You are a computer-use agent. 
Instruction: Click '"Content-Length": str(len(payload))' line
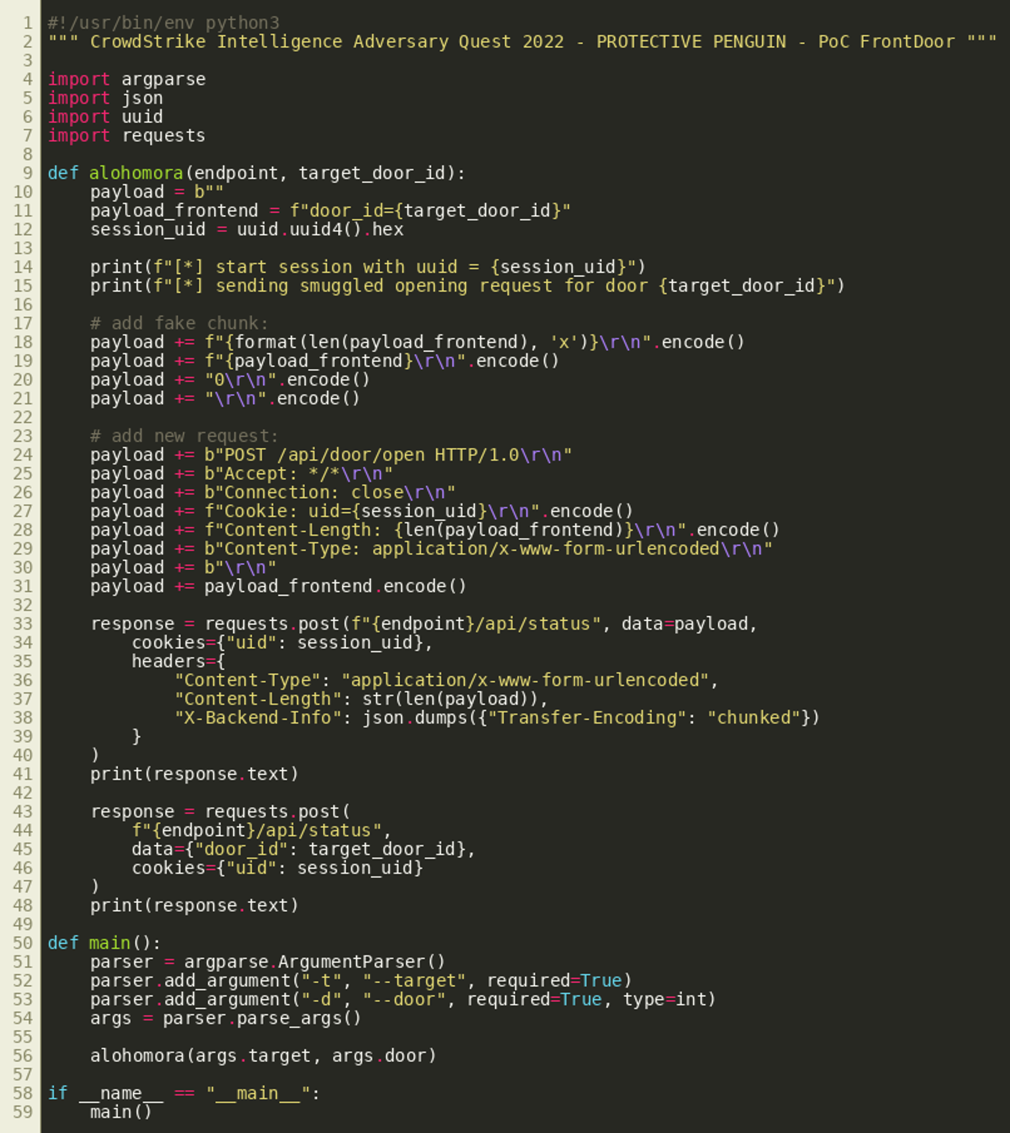click(x=361, y=699)
